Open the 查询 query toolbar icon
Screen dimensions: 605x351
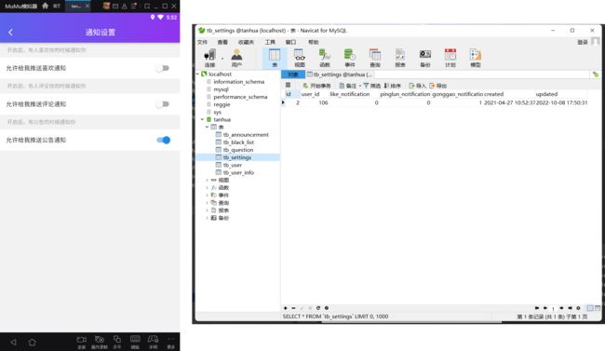click(375, 58)
